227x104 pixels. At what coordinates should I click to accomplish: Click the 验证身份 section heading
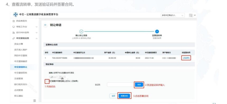(50, 64)
